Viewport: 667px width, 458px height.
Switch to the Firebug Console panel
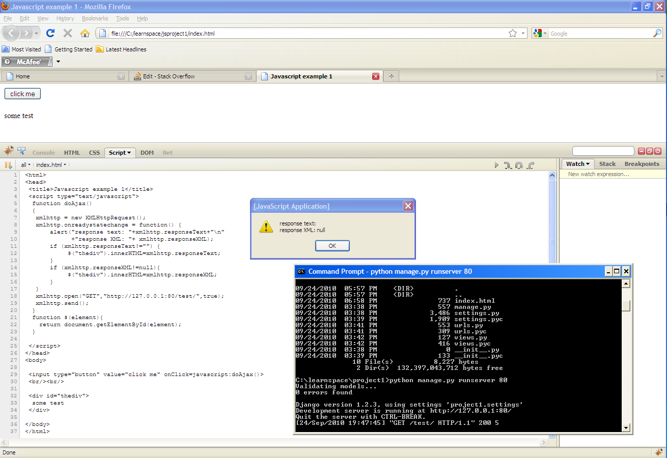click(x=44, y=153)
